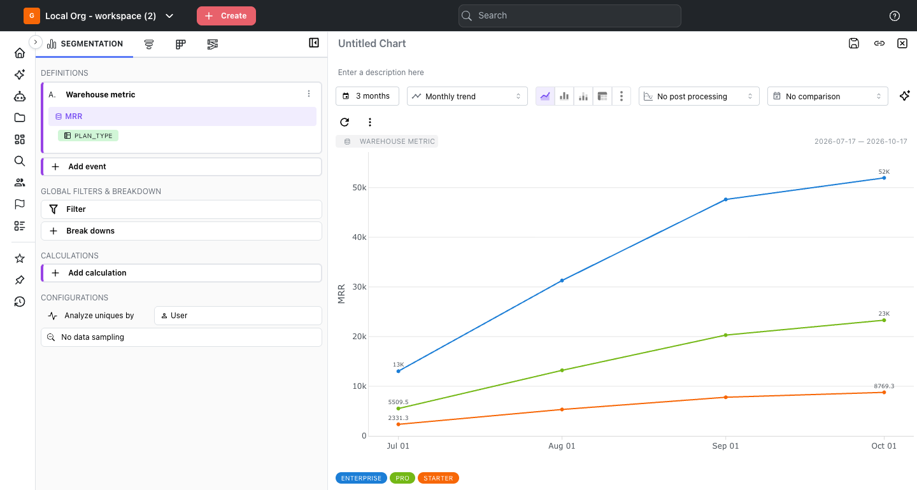Select the Segmentation tab
Image resolution: width=917 pixels, height=490 pixels.
click(85, 44)
